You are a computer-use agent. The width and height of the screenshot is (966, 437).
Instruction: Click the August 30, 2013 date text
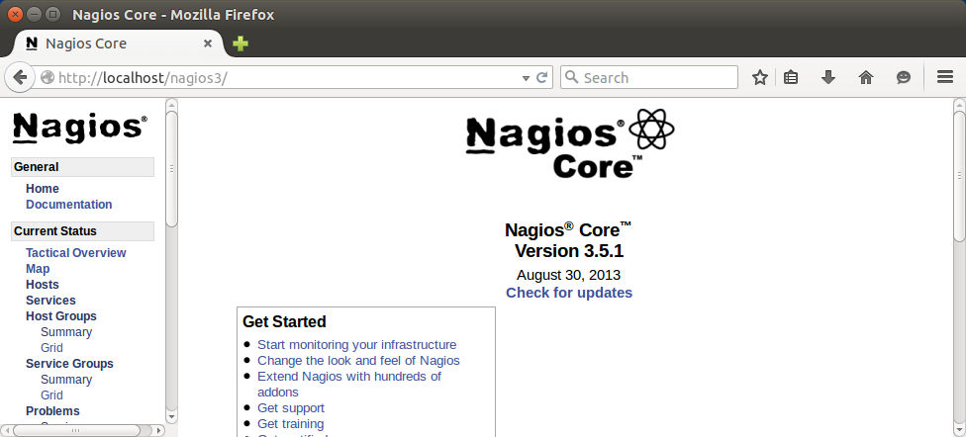569,275
